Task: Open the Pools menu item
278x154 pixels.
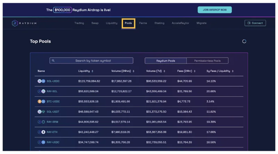Action: coord(128,23)
